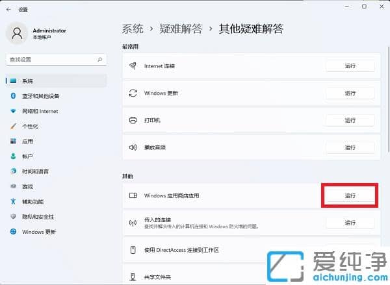Go to 个性化 settings
Screen dimensions: 390x285
tap(56, 126)
